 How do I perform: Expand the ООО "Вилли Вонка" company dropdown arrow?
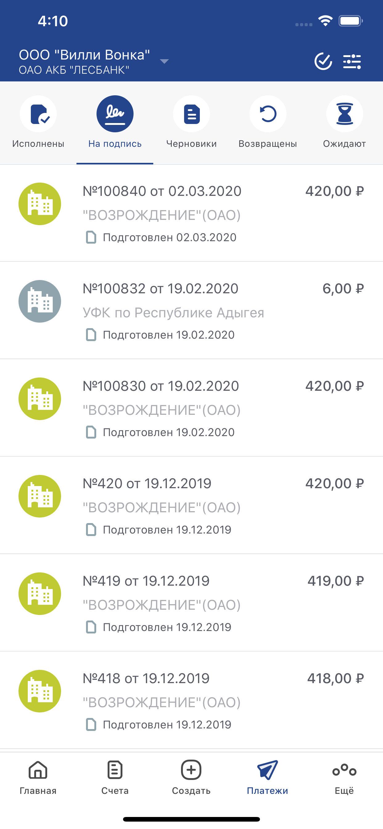[x=164, y=61]
